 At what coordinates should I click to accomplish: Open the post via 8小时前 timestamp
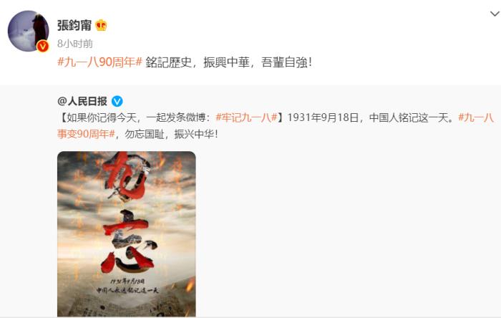pos(75,44)
